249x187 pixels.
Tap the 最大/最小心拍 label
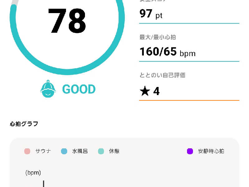(x=157, y=37)
